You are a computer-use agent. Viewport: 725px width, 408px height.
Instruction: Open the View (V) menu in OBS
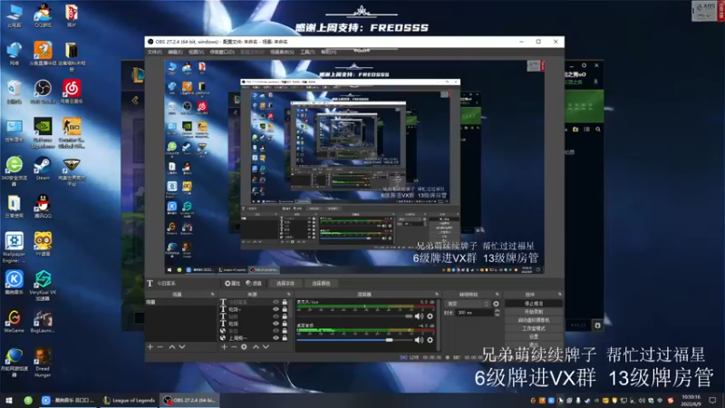point(196,52)
